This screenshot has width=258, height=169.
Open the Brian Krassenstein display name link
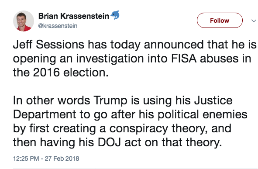(x=74, y=16)
